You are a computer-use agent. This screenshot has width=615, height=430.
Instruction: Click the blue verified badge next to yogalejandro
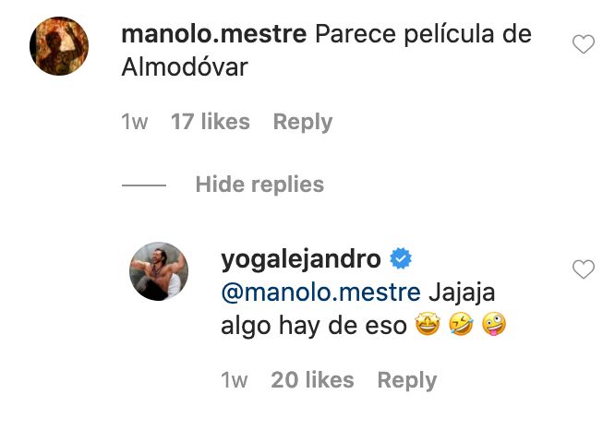[401, 258]
